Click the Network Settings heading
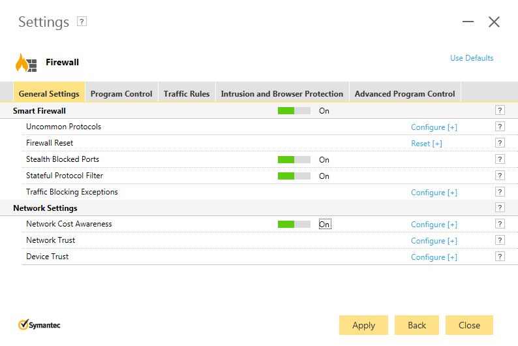The height and width of the screenshot is (346, 518). click(45, 208)
